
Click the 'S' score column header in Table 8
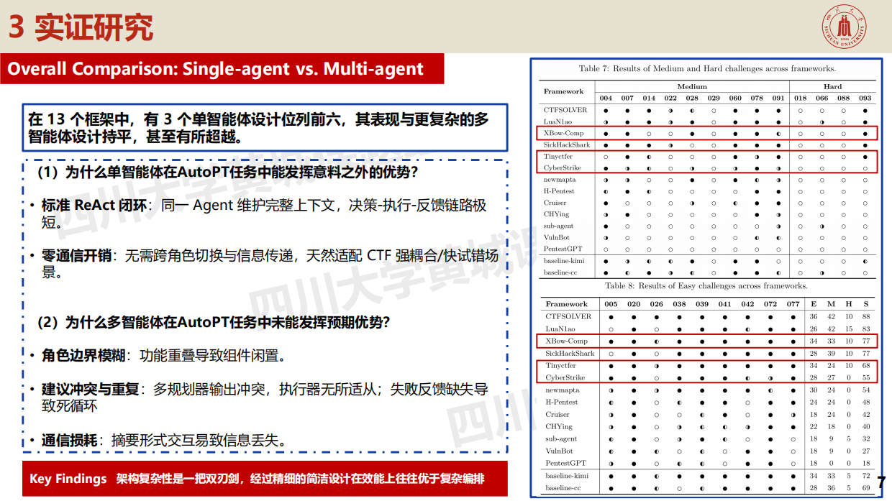[865, 304]
